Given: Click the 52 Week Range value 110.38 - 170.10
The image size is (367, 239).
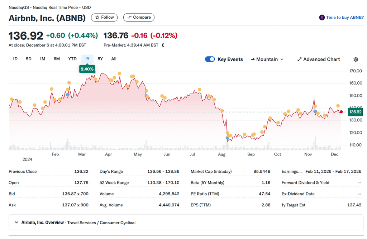Looking at the screenshot, I should coord(163,183).
